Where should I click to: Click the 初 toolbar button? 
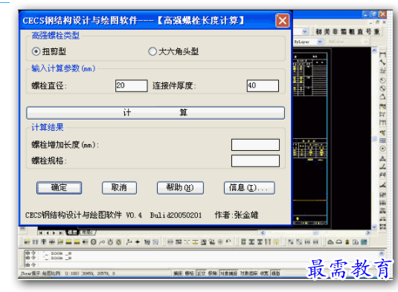318,32
